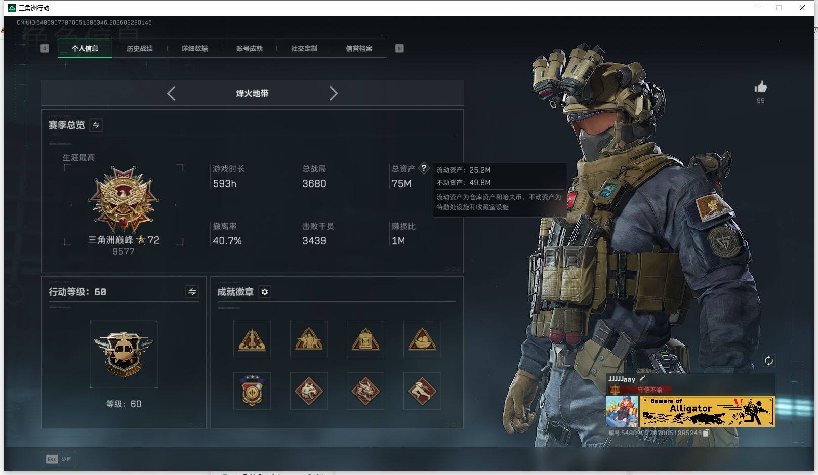Click the Q shortcut icon beside tabs
818x475 pixels.
point(45,48)
